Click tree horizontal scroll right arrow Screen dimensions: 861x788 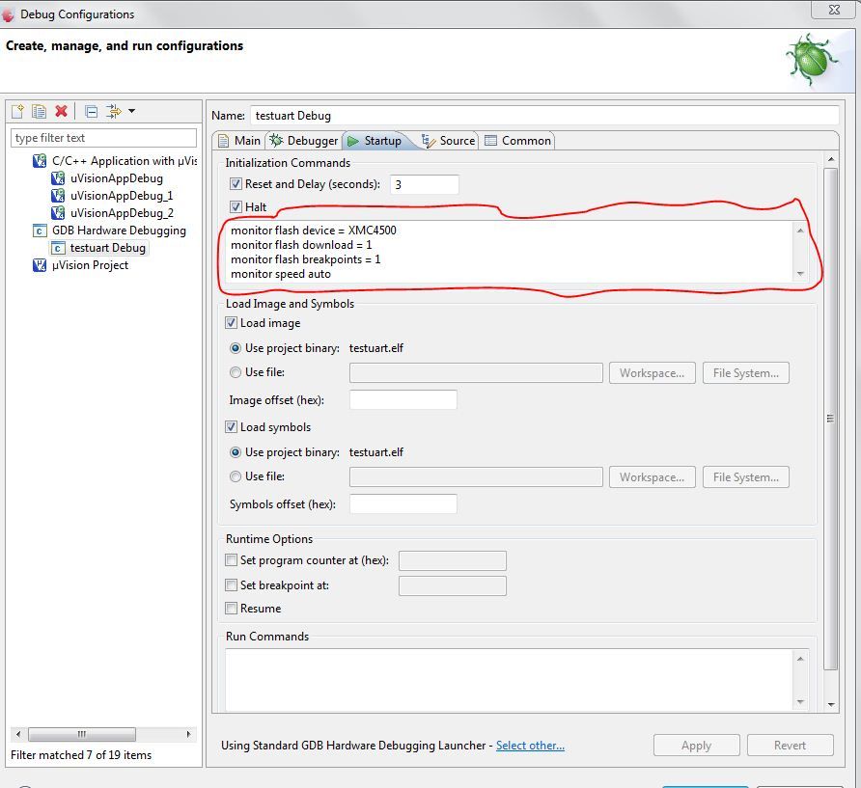(188, 734)
